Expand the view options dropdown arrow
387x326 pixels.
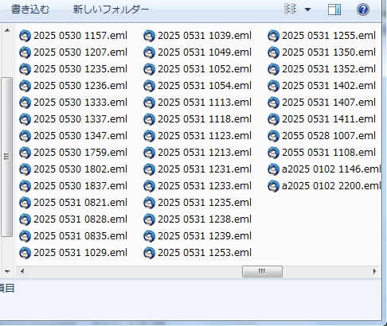coord(307,10)
